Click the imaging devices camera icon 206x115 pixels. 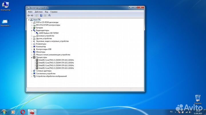click(34, 76)
